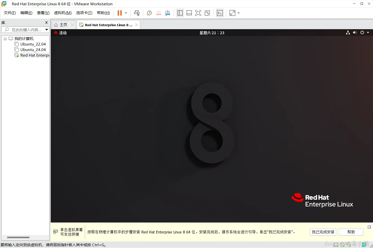This screenshot has width=373, height=248.
Task: Open the virtual machine console view
Action: coord(220,13)
